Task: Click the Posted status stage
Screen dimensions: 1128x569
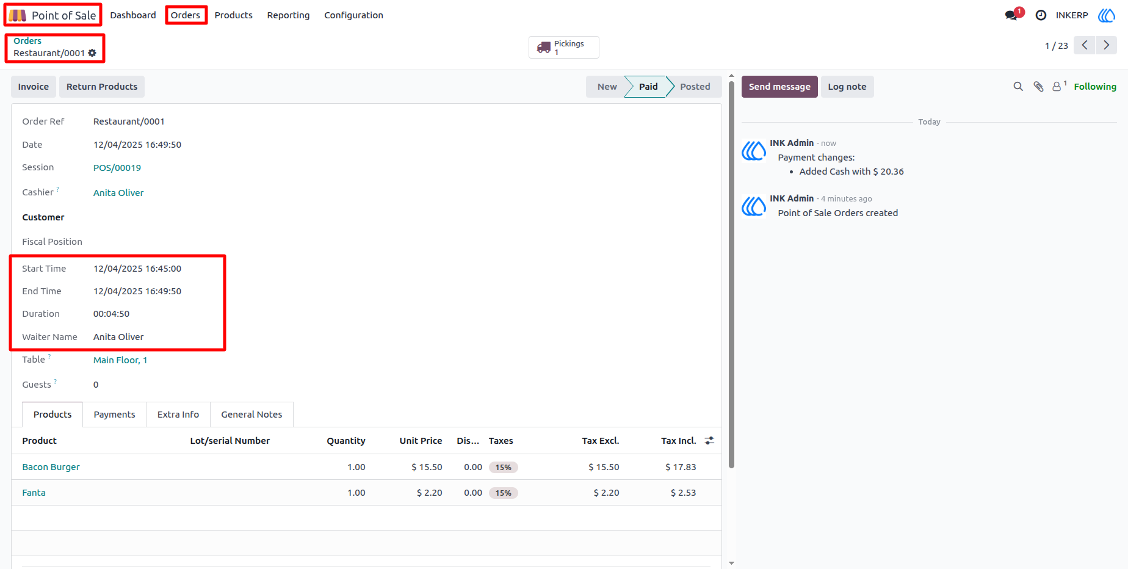Action: click(695, 87)
